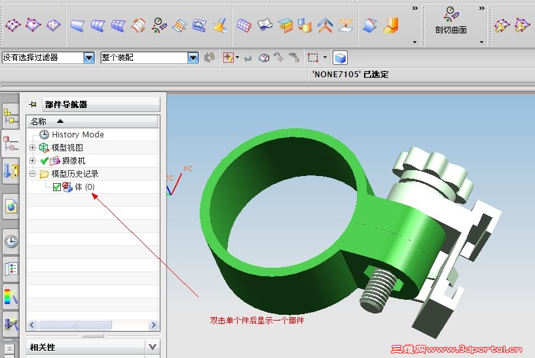This screenshot has width=535, height=358.
Task: Toggle the blue cube selection-scope button
Action: pyautogui.click(x=340, y=58)
